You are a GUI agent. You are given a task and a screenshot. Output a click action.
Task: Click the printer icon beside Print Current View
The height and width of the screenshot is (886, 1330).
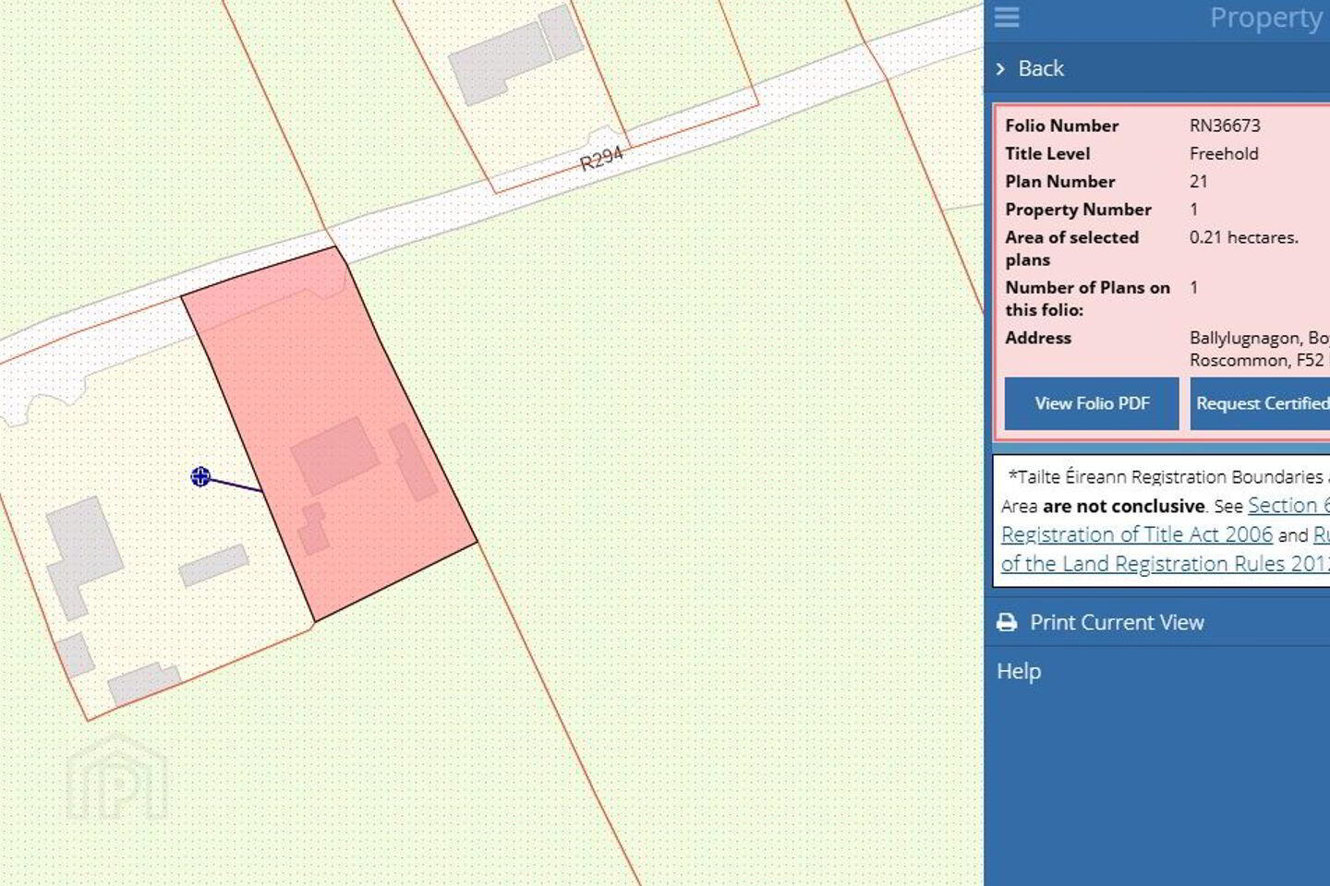1007,623
